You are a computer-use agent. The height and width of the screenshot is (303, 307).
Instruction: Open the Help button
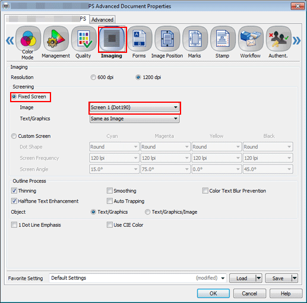point(286,293)
